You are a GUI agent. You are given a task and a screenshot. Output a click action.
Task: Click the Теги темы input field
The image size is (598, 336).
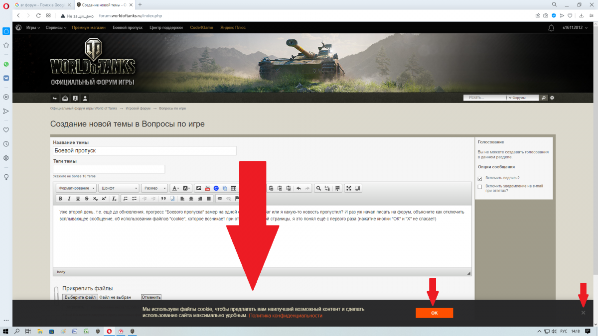click(x=109, y=169)
